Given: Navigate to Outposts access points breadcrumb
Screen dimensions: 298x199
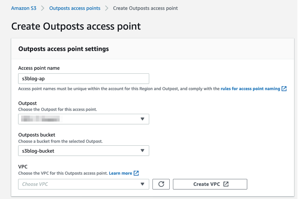Looking at the screenshot, I should pos(75,8).
